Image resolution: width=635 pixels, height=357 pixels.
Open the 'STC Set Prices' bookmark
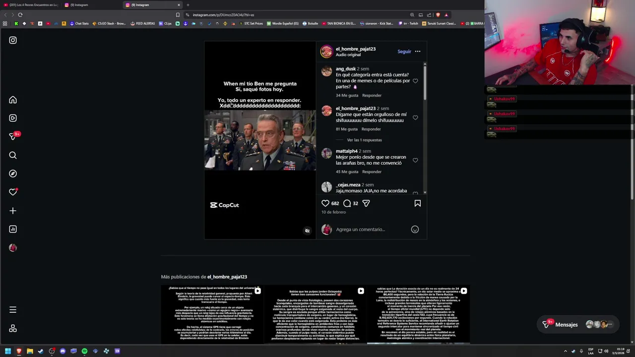pos(251,23)
